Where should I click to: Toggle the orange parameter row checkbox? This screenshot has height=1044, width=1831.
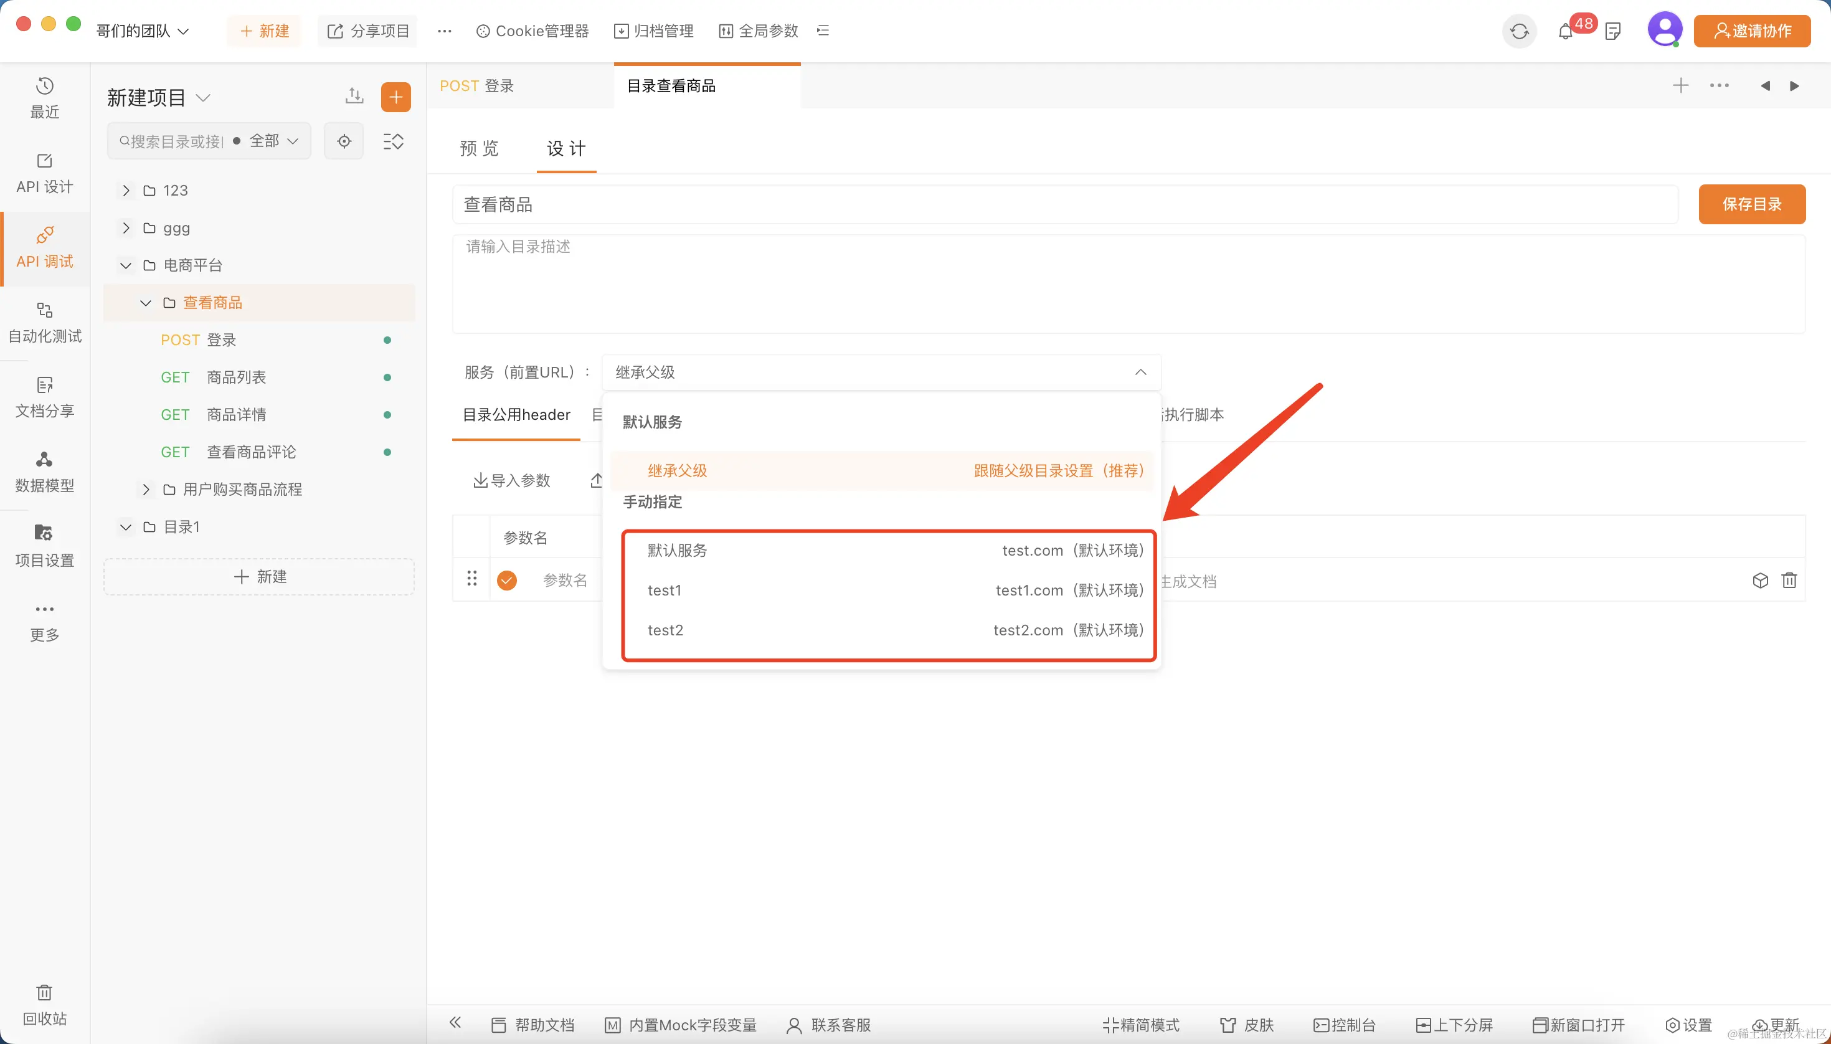coord(507,580)
